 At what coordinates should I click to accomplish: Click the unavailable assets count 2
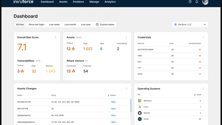(118, 49)
